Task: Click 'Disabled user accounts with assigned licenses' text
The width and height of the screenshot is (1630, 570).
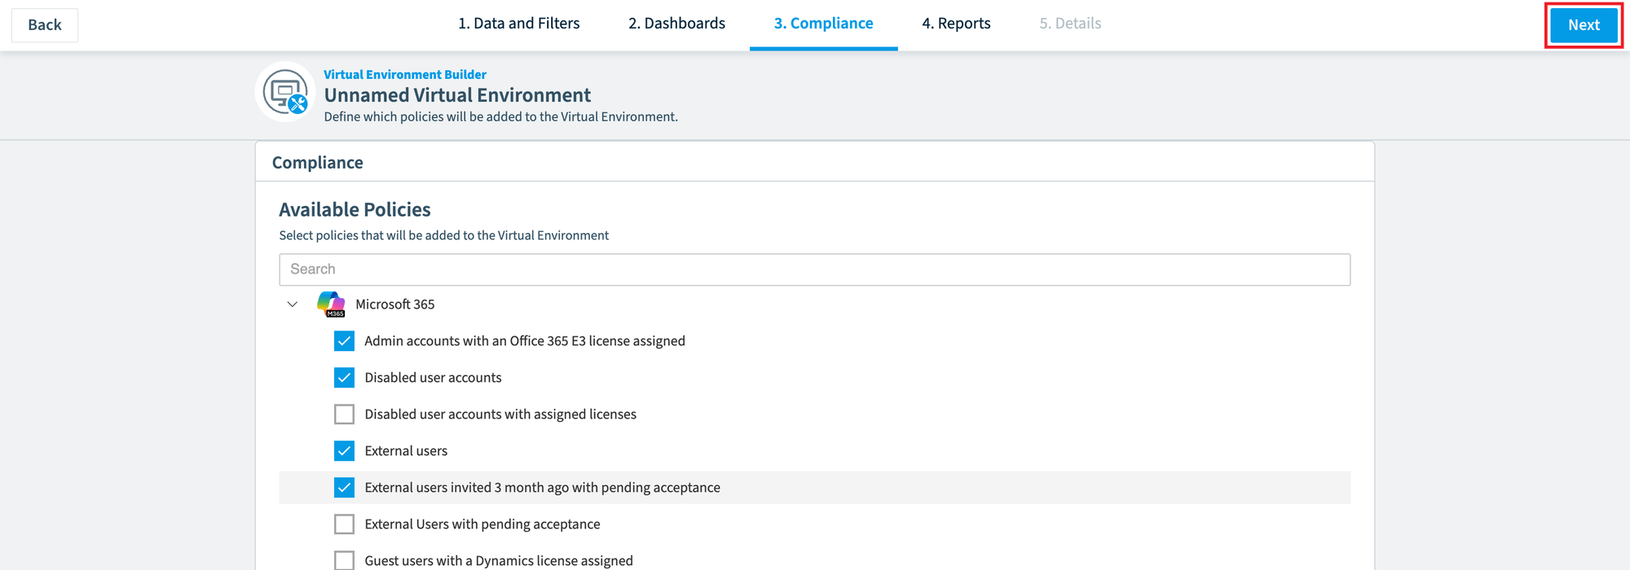Action: [500, 414]
